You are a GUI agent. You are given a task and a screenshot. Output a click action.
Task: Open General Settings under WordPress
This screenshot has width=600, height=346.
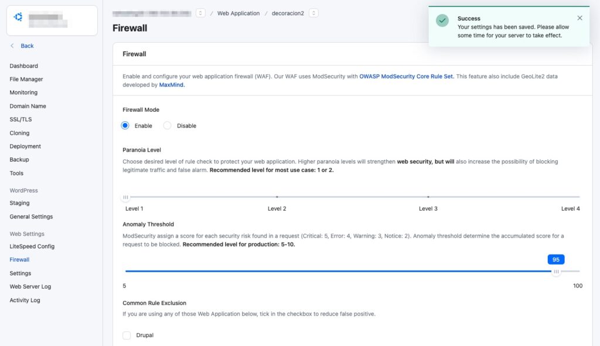[31, 217]
